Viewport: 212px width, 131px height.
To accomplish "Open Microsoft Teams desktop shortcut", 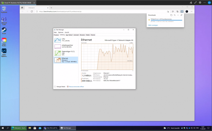I will tap(4, 21).
